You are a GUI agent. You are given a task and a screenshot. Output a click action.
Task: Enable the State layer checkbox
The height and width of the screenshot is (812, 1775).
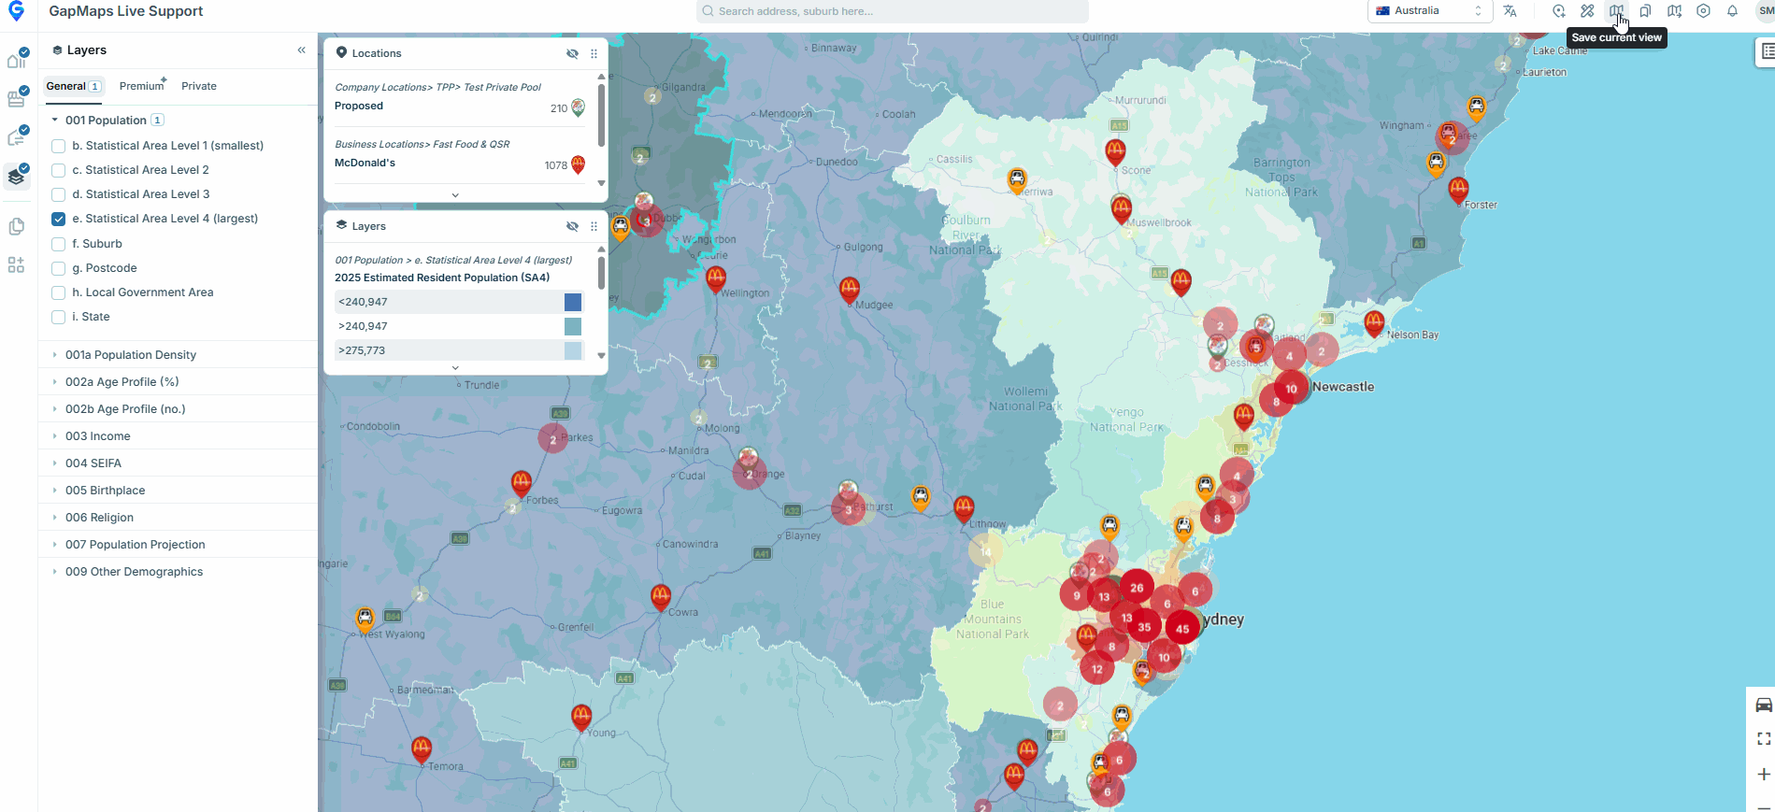[59, 317]
